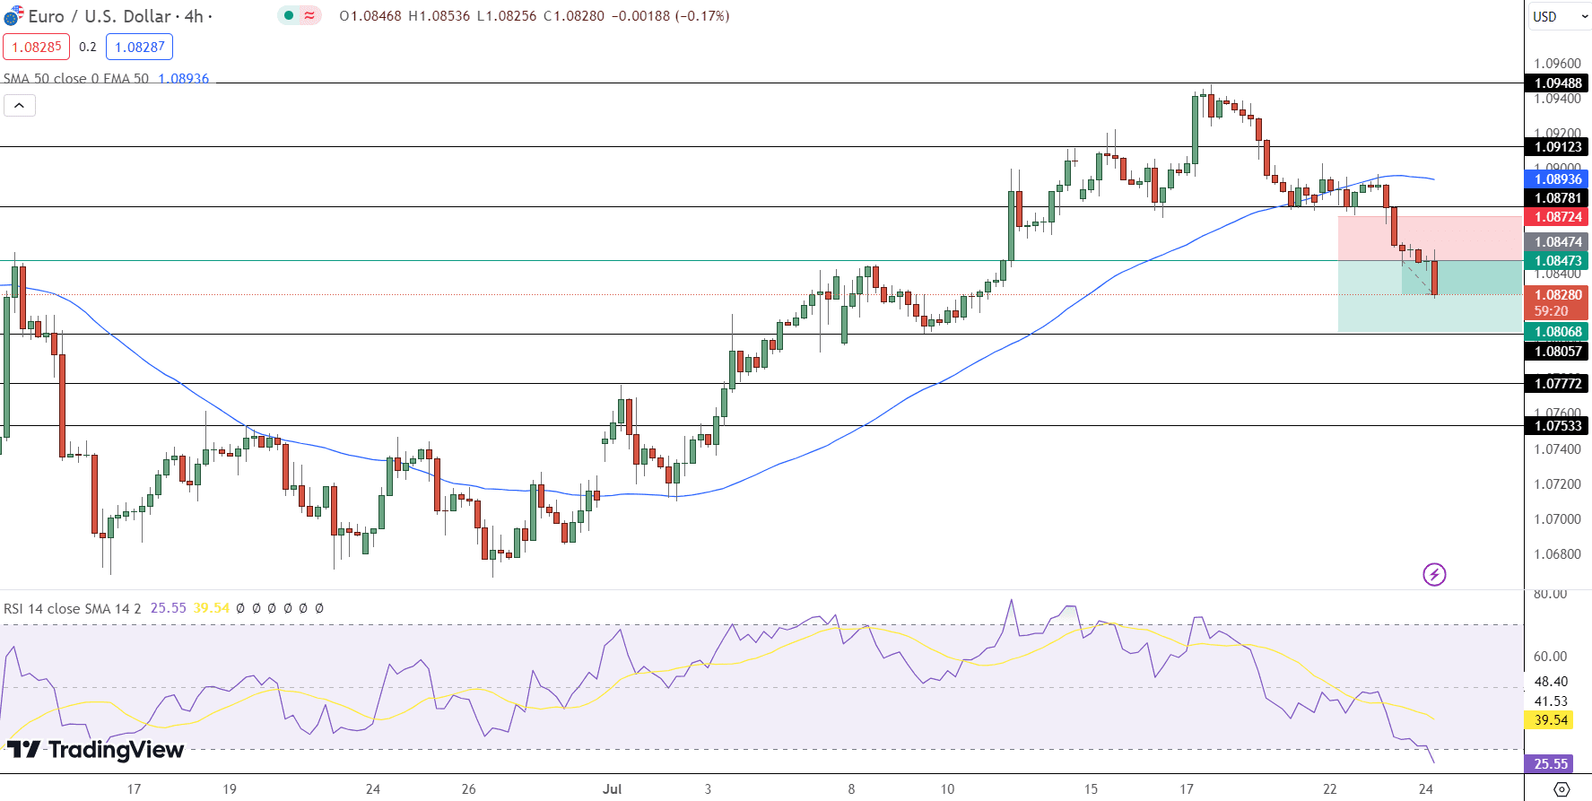Click the 25.55 RSI value in the legend
The height and width of the screenshot is (801, 1592).
point(169,608)
